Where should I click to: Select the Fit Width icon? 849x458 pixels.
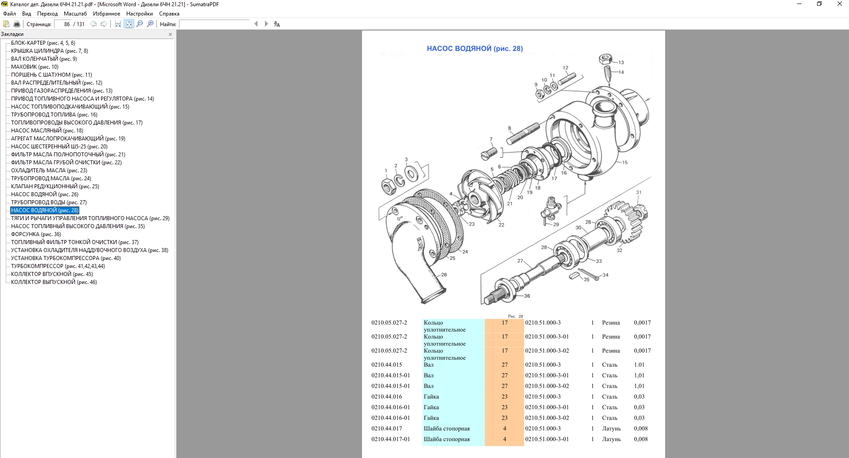click(x=118, y=24)
